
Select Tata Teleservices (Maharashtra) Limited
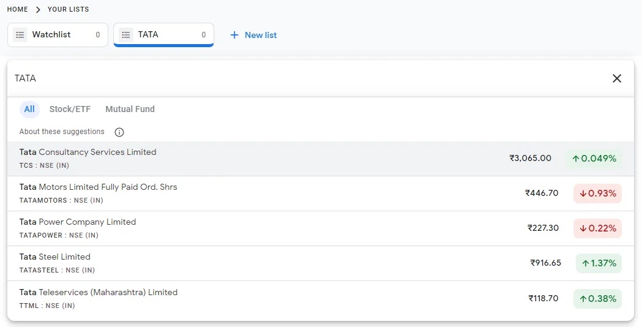[x=321, y=299]
